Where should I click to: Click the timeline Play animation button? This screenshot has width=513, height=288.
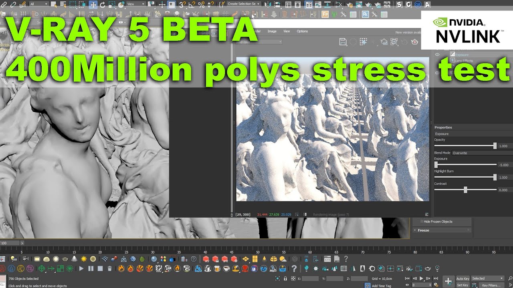pyautogui.click(x=421, y=278)
